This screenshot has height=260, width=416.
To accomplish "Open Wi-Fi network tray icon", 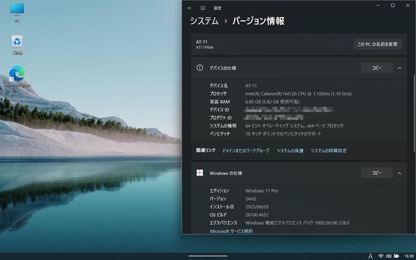I will click(381, 256).
